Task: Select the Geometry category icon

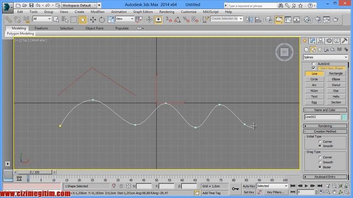Action: 306,50
